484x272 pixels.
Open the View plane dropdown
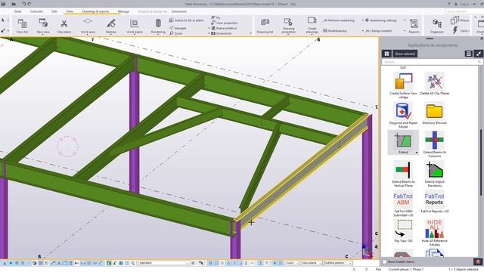pyautogui.click(x=311, y=263)
